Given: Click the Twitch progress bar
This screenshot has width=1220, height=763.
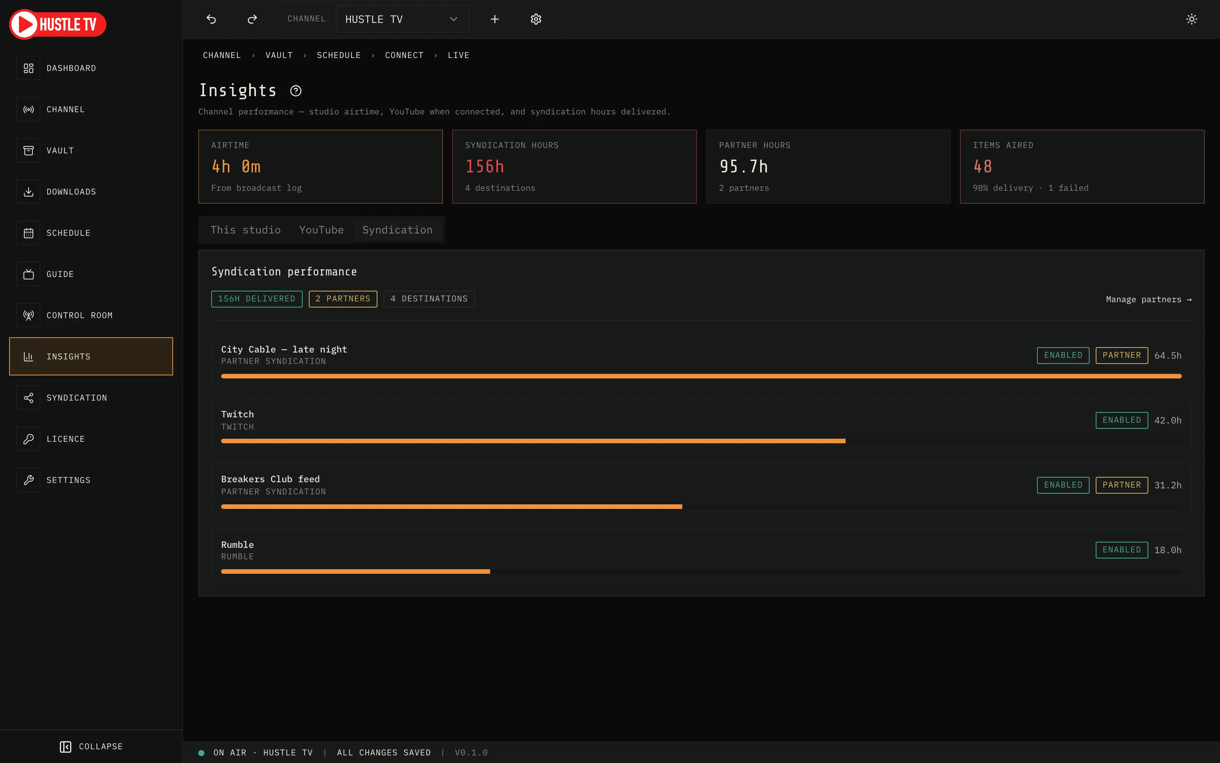Looking at the screenshot, I should point(701,441).
